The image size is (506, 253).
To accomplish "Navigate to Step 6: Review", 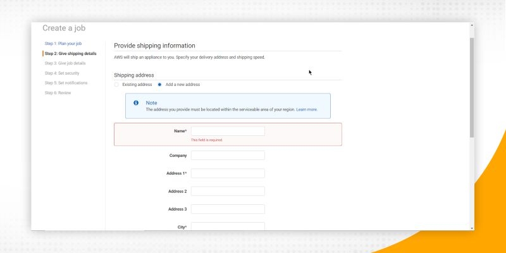I will [58, 93].
